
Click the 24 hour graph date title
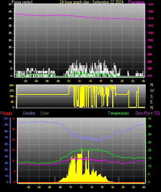pos(92,2)
